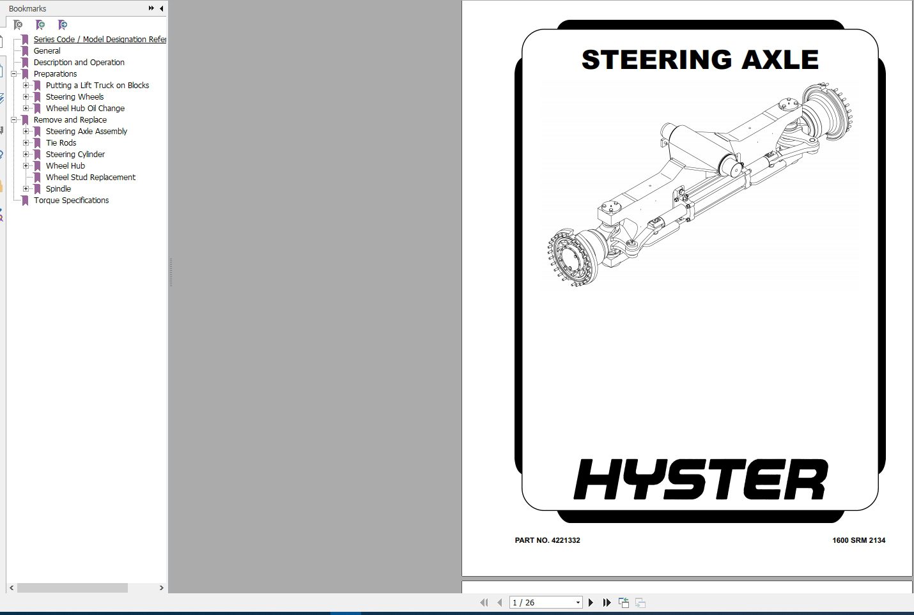
Task: Expand the Wheel Hub Oil Change bookmark
Action: click(26, 109)
